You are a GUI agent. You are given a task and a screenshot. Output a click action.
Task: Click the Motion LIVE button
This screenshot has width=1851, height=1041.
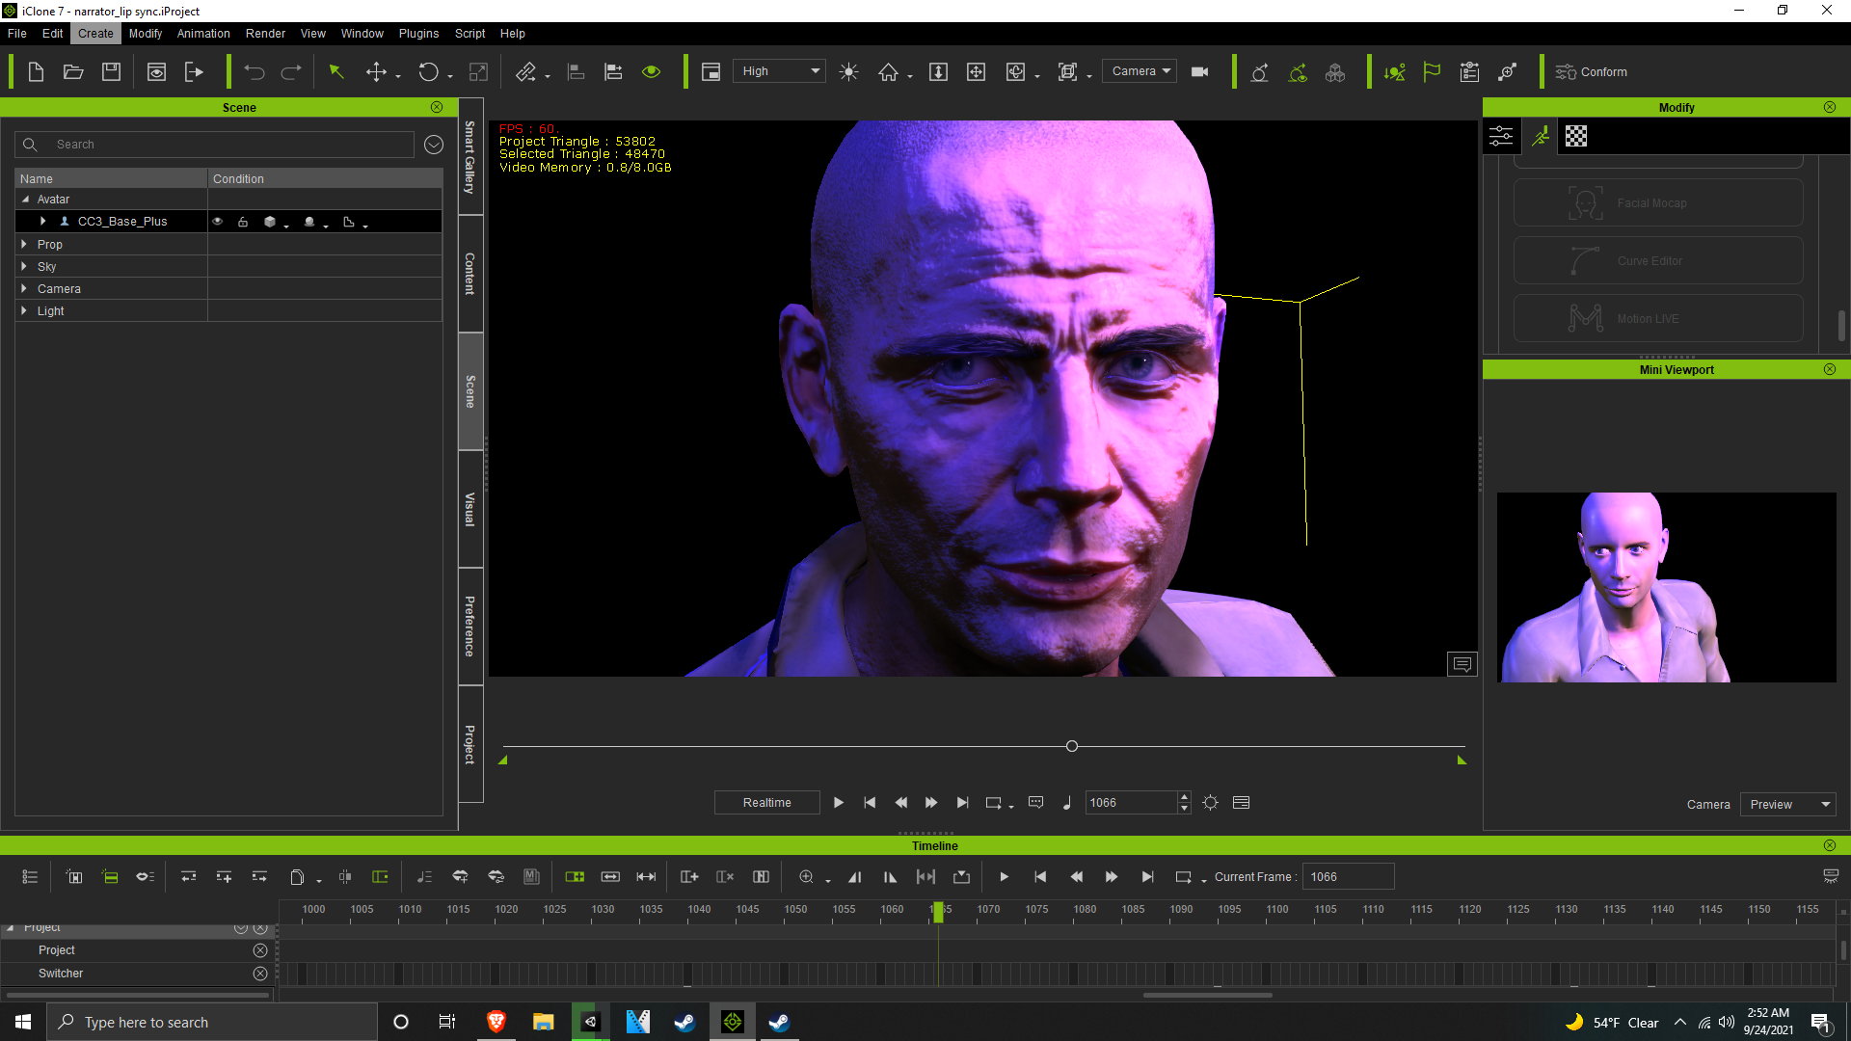click(x=1658, y=319)
